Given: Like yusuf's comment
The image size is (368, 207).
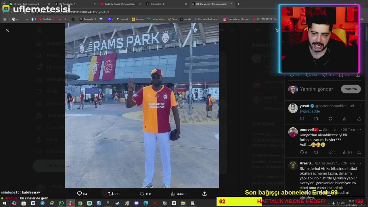Looking at the screenshot, I should click(331, 119).
